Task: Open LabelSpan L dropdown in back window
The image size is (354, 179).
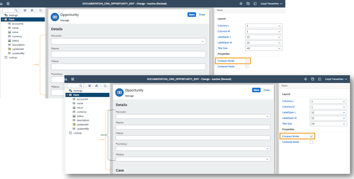Action: pos(264,37)
